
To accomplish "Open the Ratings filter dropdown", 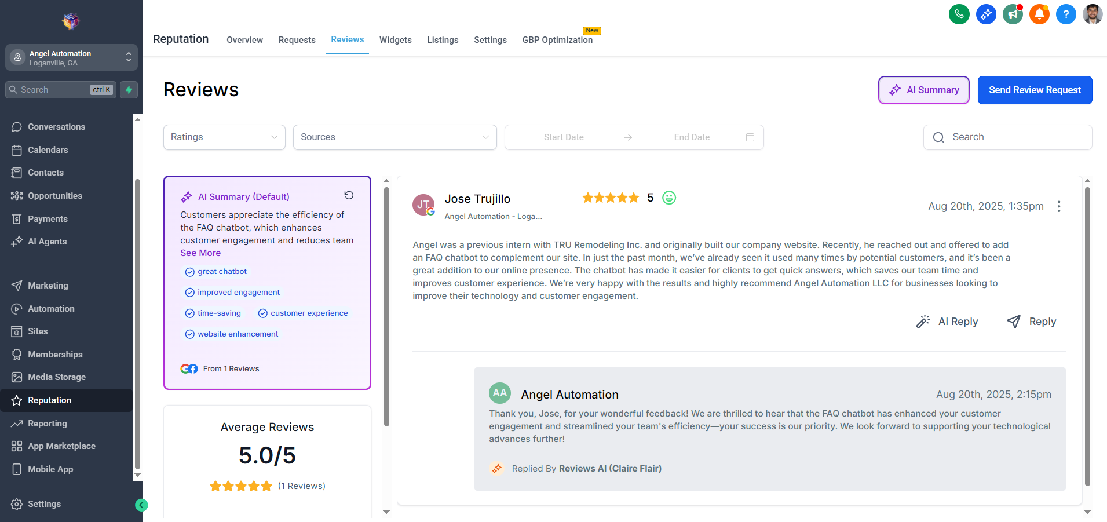I will pos(224,137).
